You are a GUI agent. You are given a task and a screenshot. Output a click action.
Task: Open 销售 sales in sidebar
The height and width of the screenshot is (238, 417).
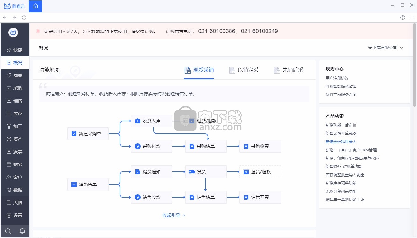[x=15, y=101]
